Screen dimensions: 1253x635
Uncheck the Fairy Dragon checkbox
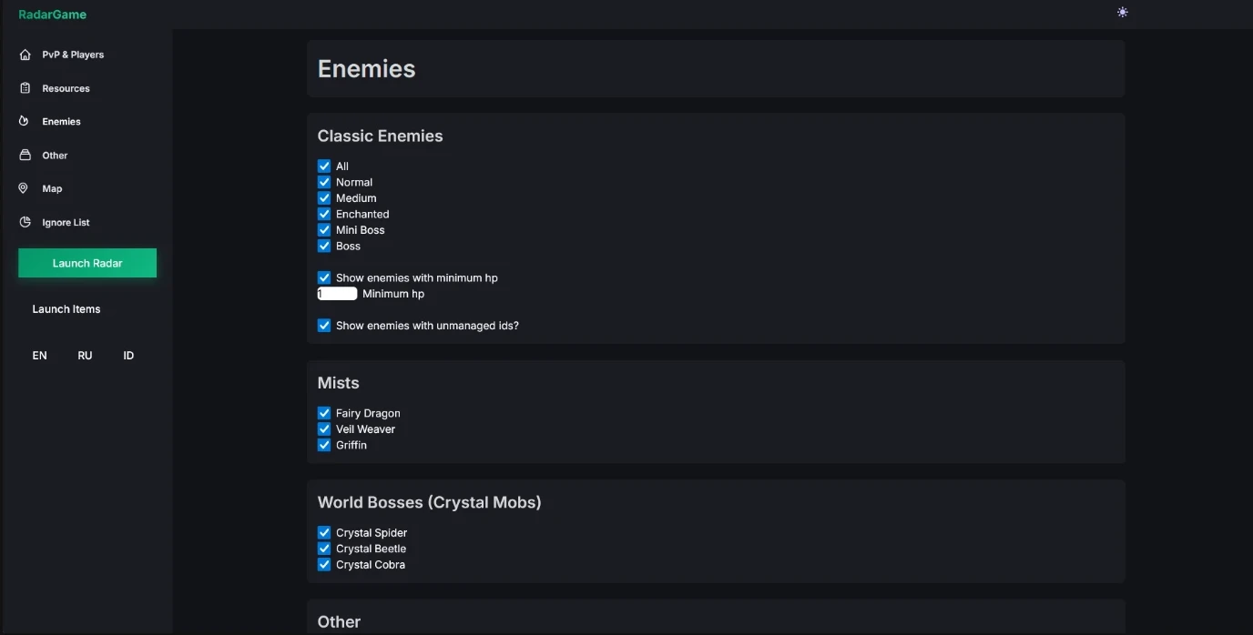click(324, 413)
